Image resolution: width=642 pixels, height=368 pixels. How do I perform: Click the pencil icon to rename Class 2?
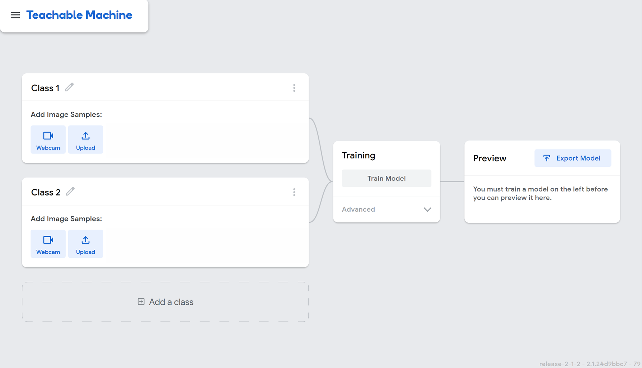click(x=70, y=191)
